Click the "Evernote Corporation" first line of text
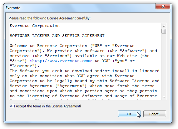178x129 pixels. coord(35,26)
